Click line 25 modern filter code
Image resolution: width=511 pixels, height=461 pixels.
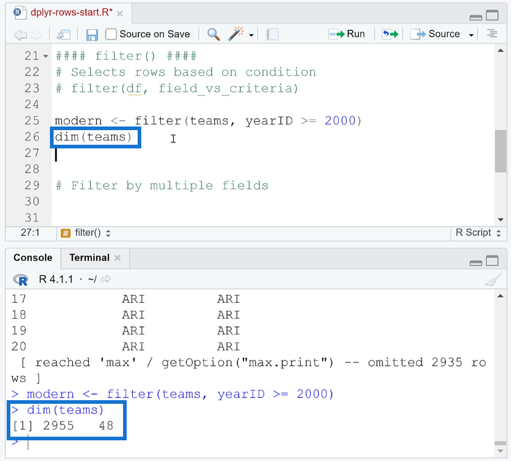click(x=208, y=120)
